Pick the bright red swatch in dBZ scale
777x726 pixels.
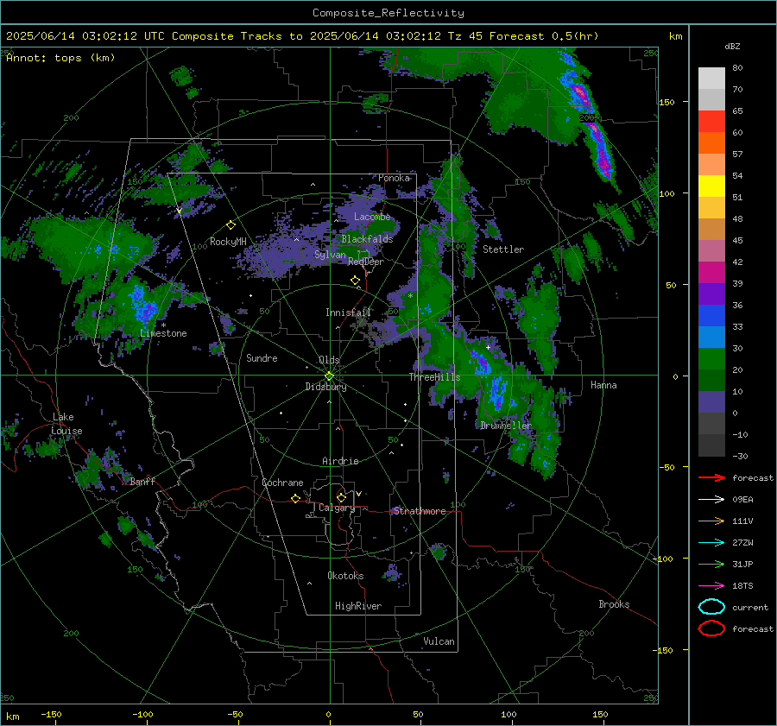[711, 122]
